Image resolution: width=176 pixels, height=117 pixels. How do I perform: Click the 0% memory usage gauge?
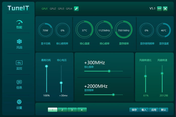[146, 30]
